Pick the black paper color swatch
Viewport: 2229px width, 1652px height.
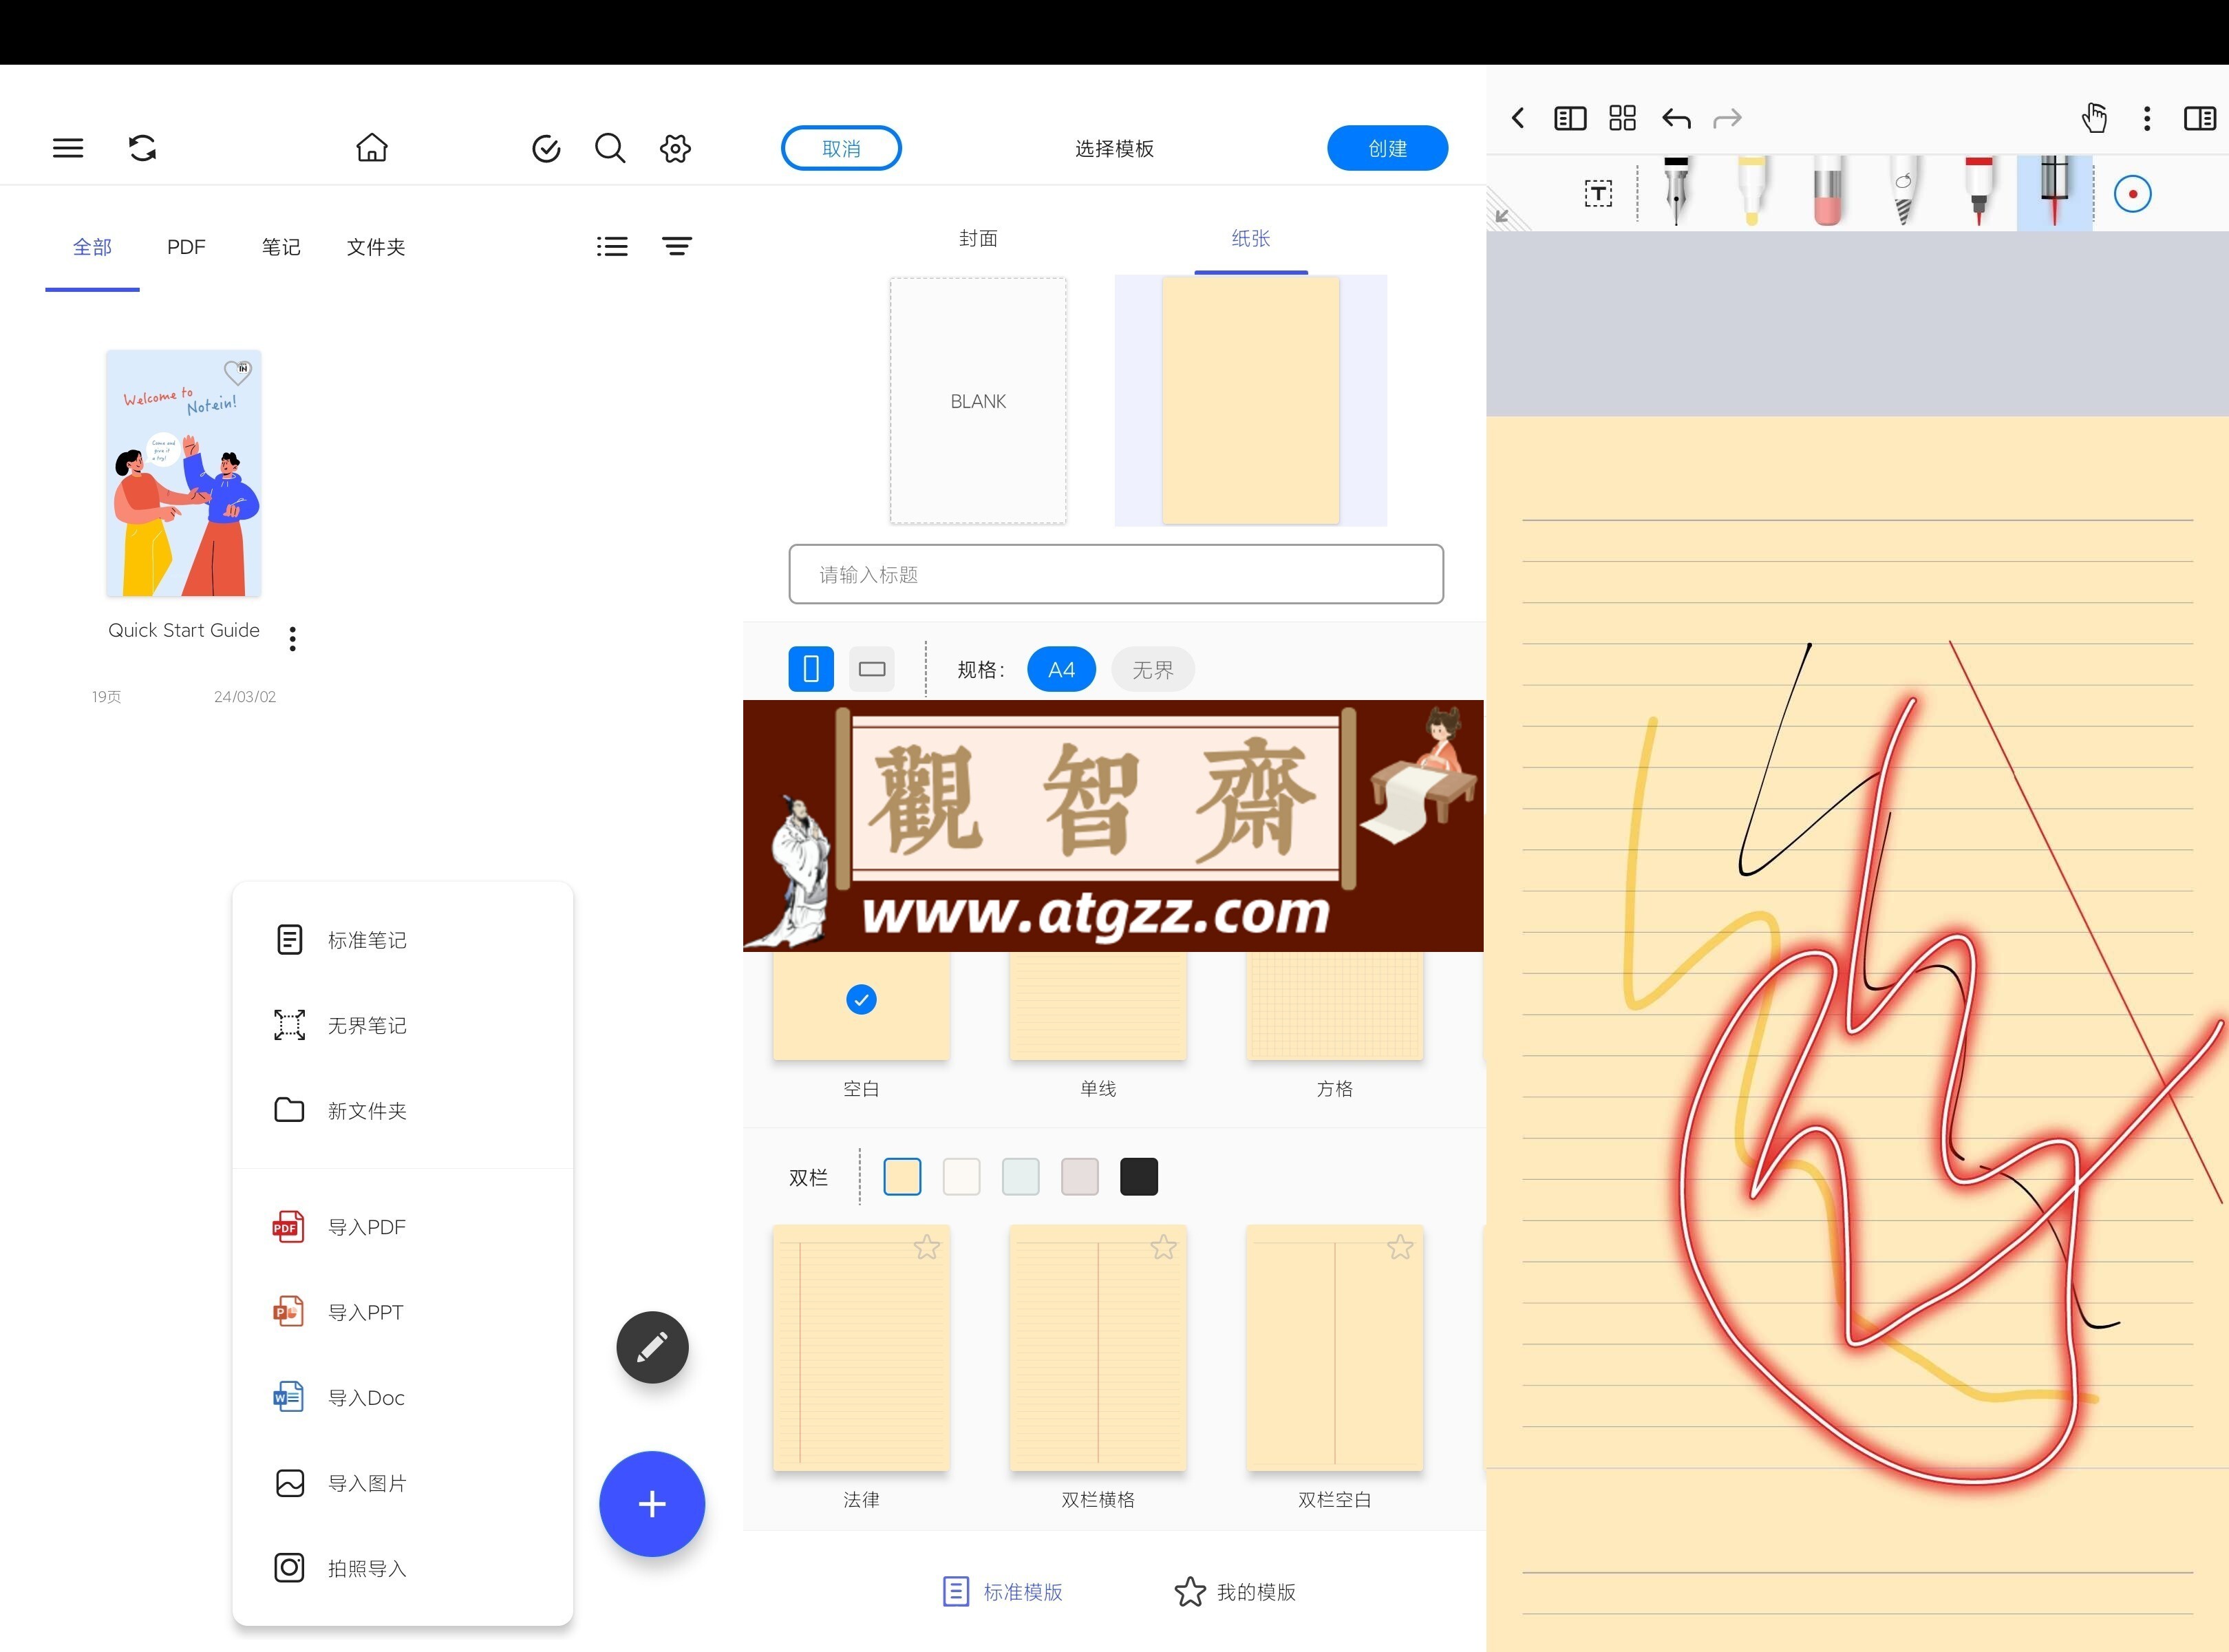pyautogui.click(x=1138, y=1177)
